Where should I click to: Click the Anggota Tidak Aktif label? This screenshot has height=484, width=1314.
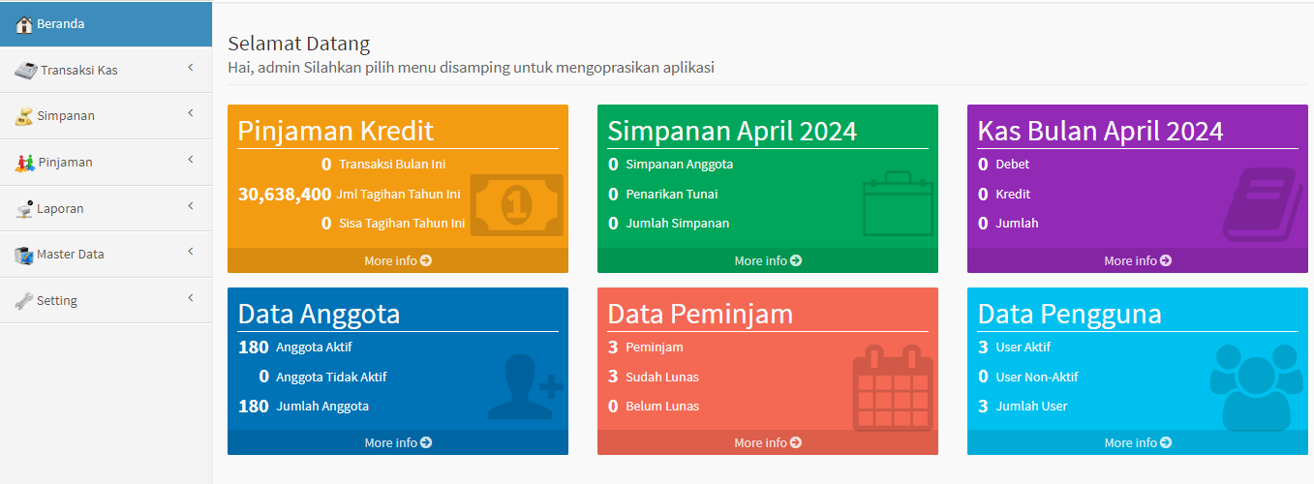point(331,377)
